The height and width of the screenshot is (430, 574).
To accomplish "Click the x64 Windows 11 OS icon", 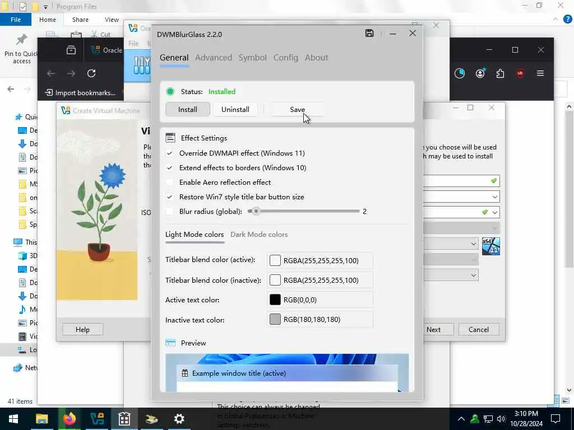I will tap(491, 246).
